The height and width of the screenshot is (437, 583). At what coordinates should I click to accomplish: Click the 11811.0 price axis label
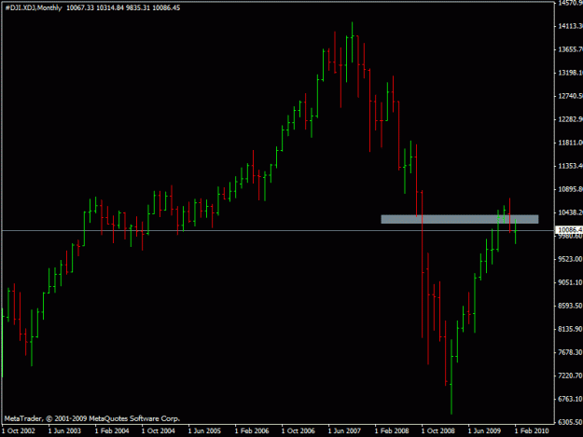click(x=570, y=143)
